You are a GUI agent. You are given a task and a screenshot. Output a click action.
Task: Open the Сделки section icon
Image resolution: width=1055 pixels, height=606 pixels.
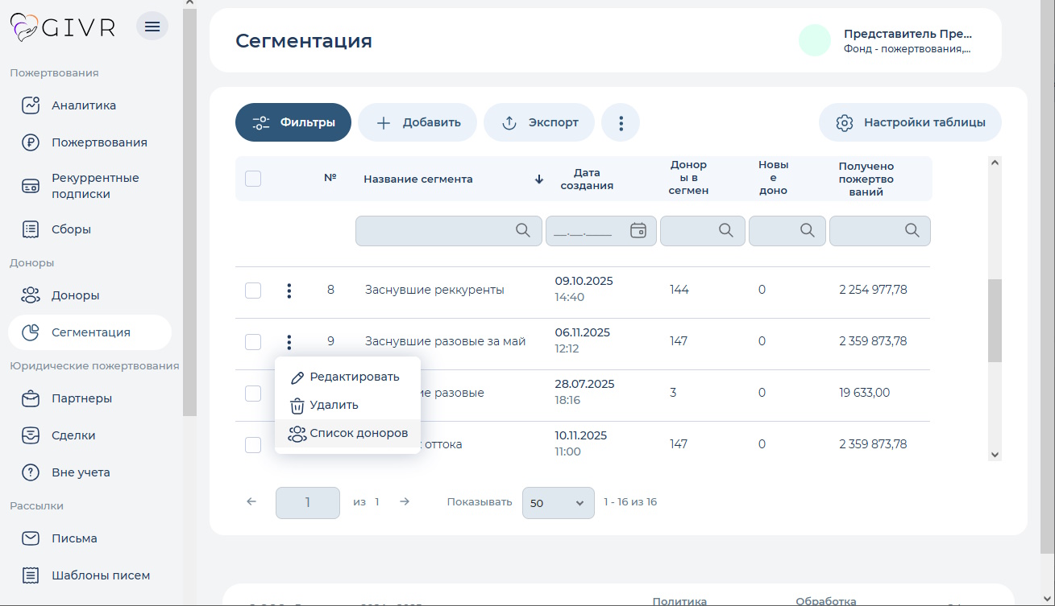[30, 435]
